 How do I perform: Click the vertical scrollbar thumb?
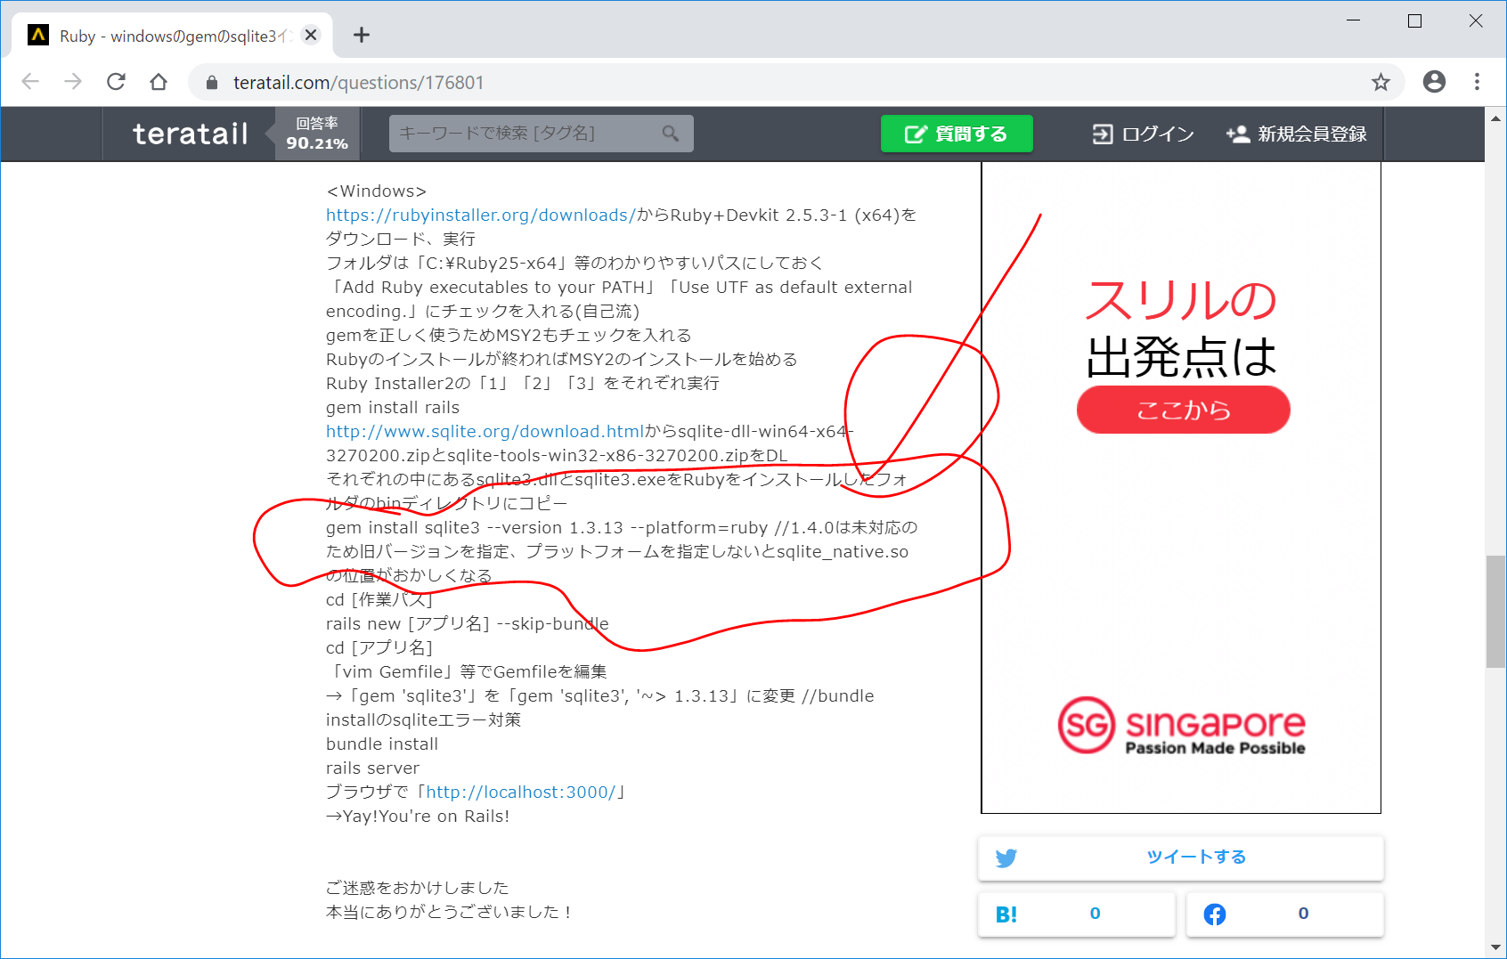click(x=1495, y=611)
